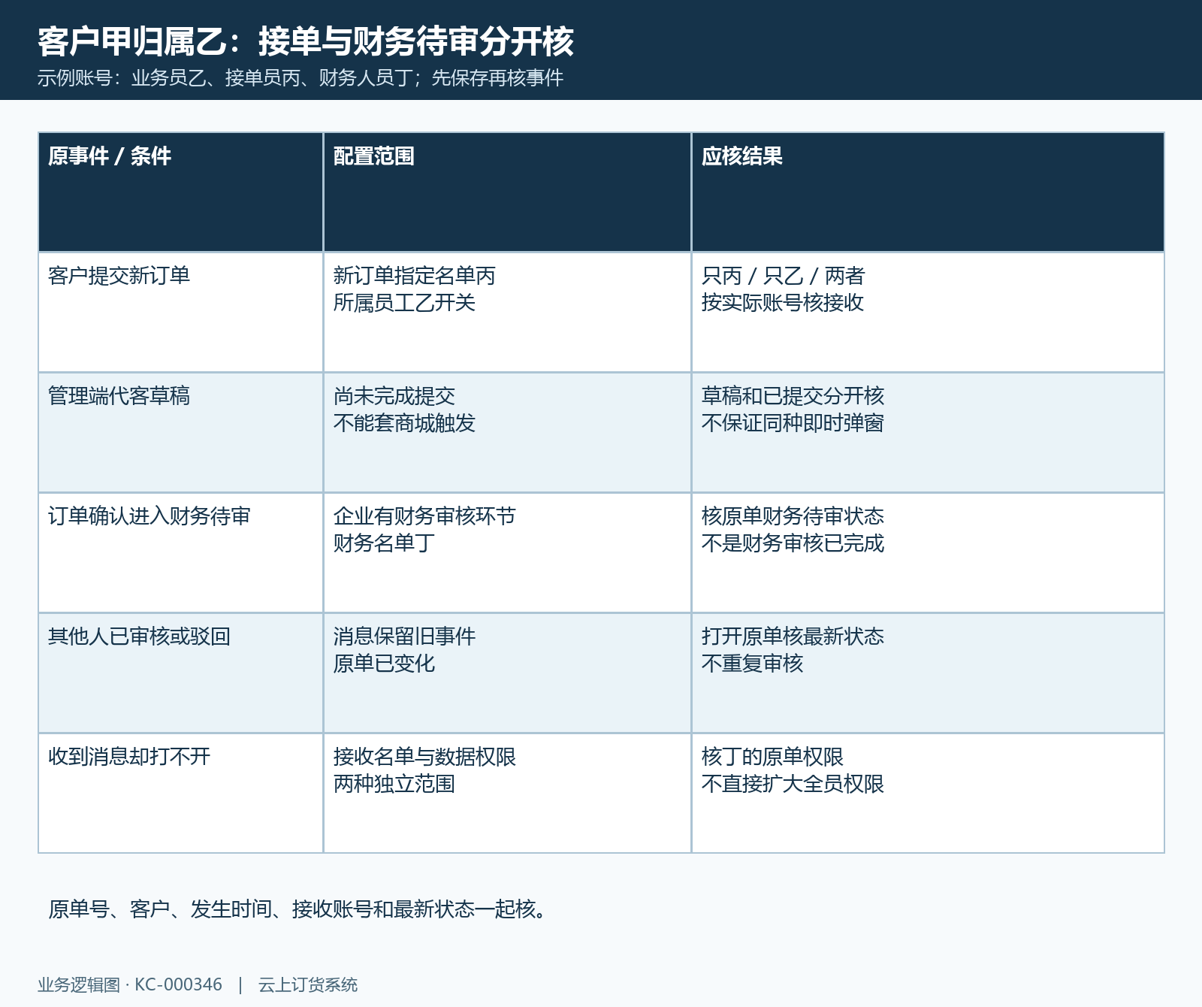Click the footer text 云上订货系统
Viewport: 1202px width, 1007px height.
coord(308,984)
